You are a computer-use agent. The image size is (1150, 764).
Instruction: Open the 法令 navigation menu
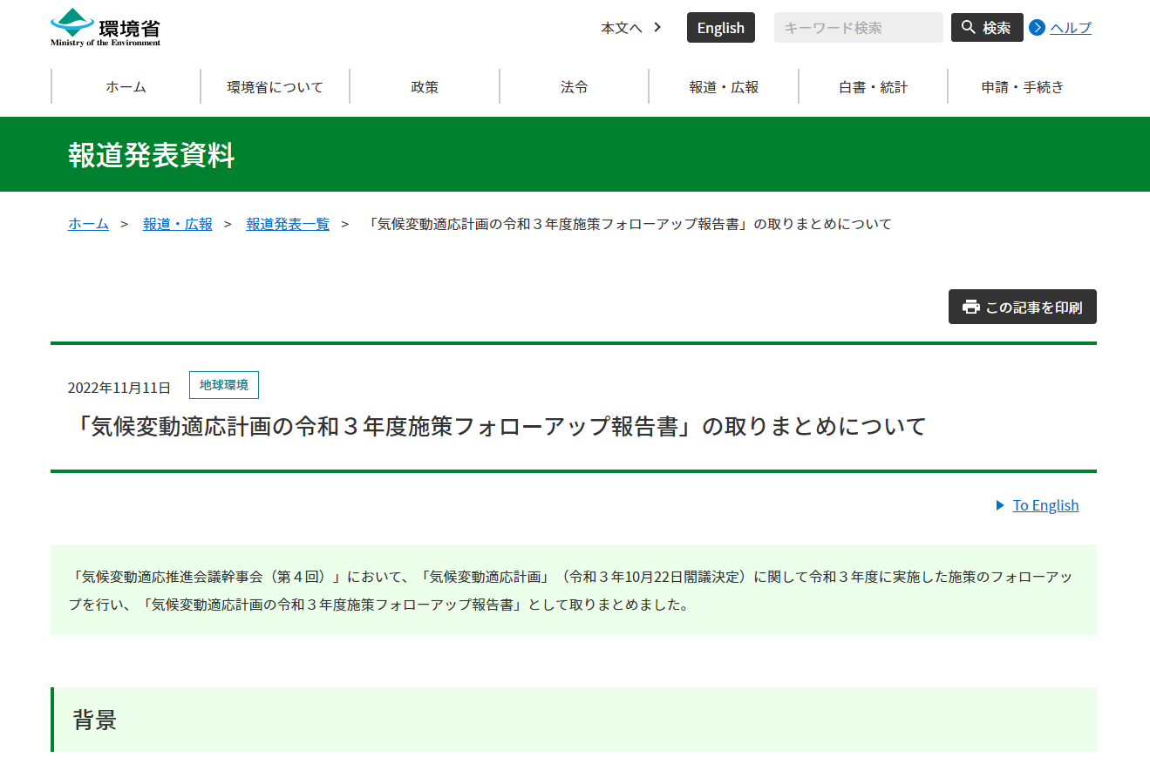click(x=574, y=87)
